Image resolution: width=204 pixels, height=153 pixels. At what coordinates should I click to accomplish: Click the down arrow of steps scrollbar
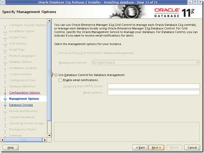pyautogui.click(x=49, y=135)
